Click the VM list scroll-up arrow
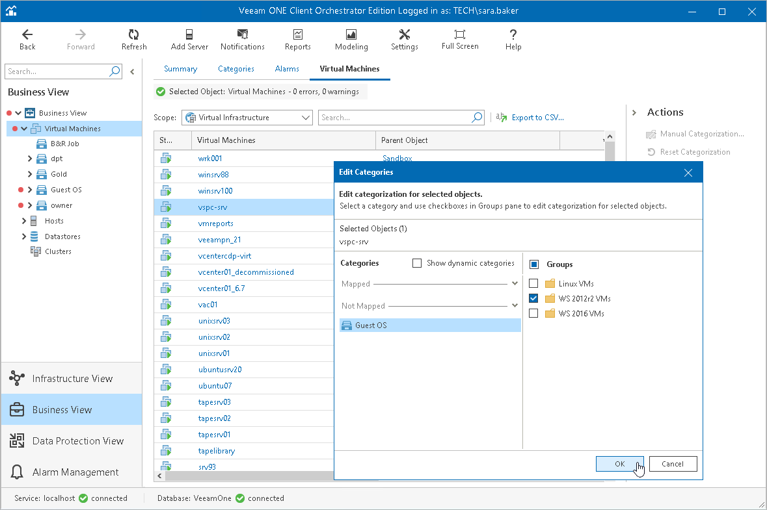The image size is (767, 510). [610, 136]
